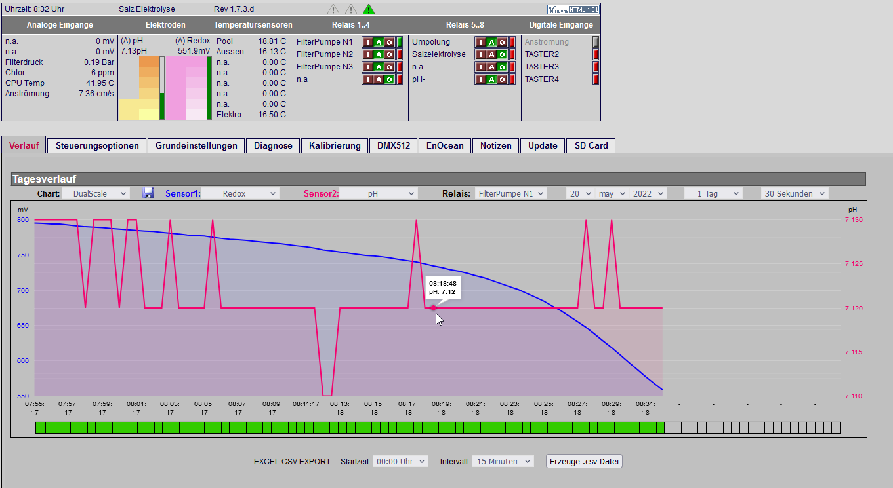Set Umpolung relay to O (off)

click(x=502, y=42)
